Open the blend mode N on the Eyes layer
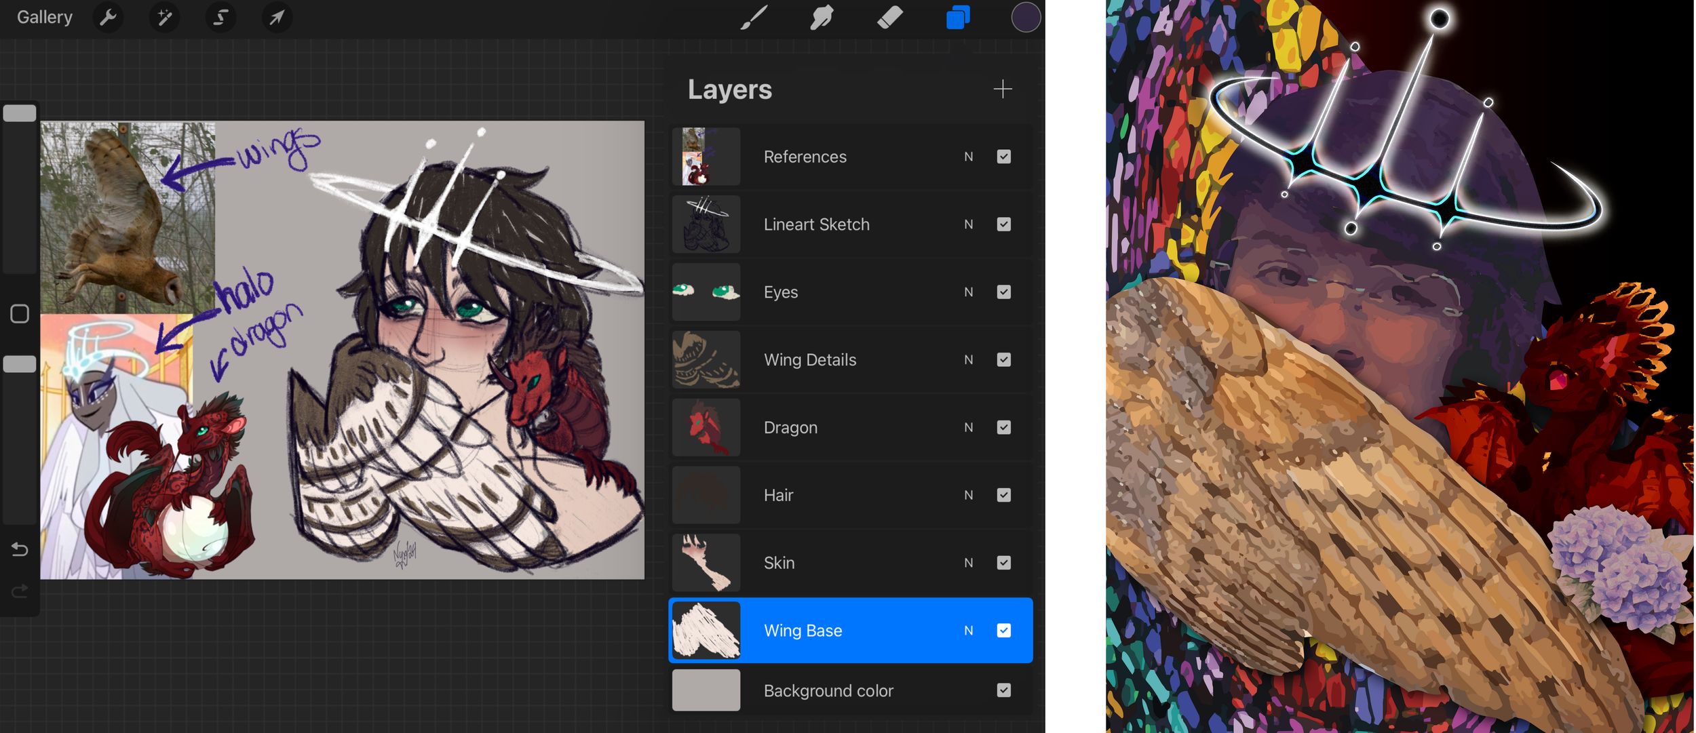Image resolution: width=1696 pixels, height=733 pixels. click(968, 292)
